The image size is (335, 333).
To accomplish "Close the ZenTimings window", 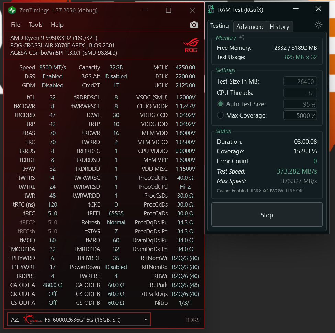I will [192, 10].
